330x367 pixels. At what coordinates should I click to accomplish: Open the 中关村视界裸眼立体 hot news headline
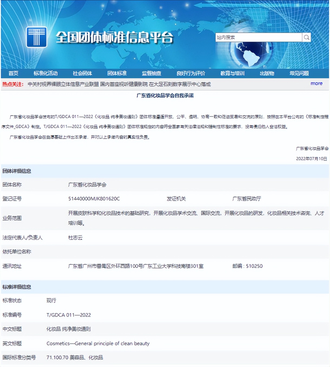pyautogui.click(x=119, y=84)
